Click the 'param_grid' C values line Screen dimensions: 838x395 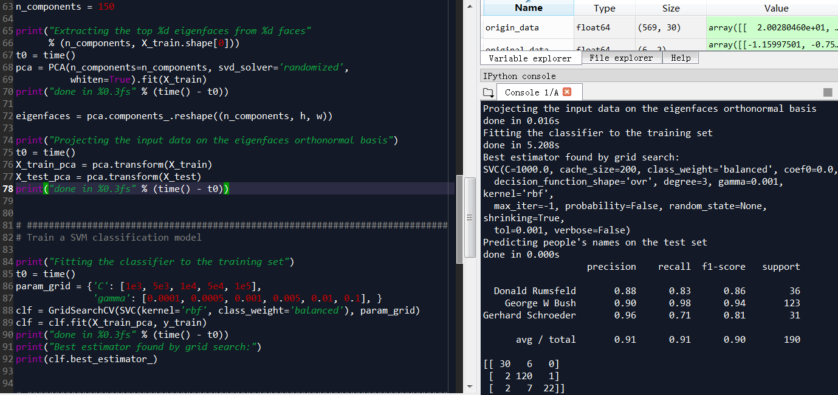point(139,286)
